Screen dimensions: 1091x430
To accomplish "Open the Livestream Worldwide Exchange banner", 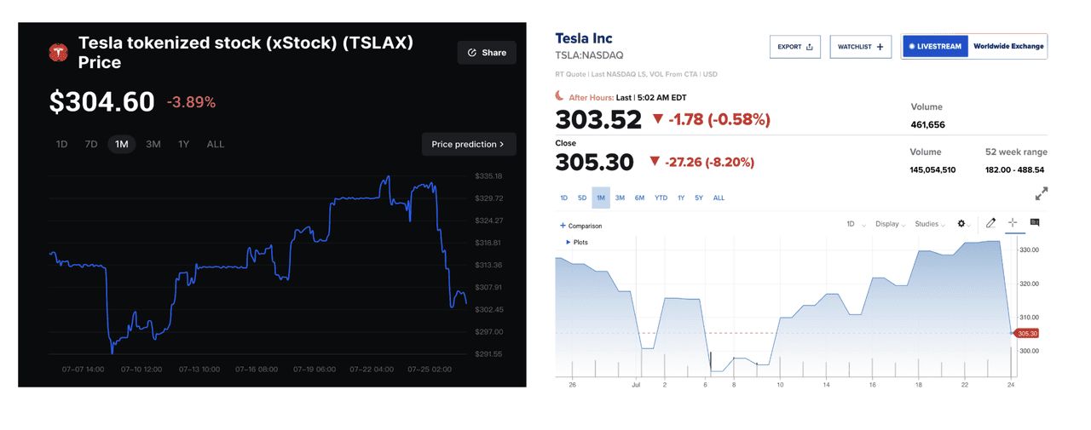I will coord(974,46).
